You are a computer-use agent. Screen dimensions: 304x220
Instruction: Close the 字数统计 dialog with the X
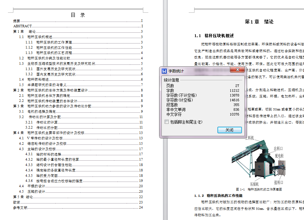(237, 70)
